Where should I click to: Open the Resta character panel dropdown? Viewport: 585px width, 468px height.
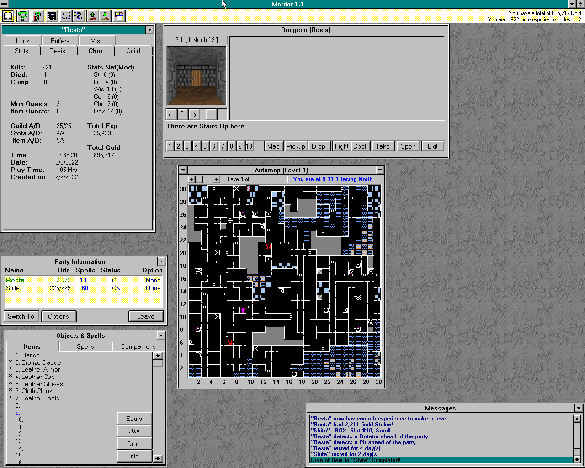point(149,30)
